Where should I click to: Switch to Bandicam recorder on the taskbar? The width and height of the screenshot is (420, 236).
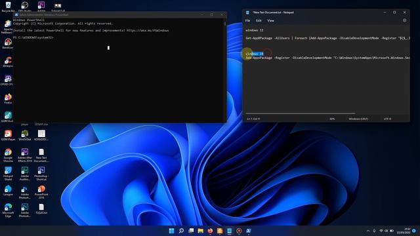coord(239,231)
